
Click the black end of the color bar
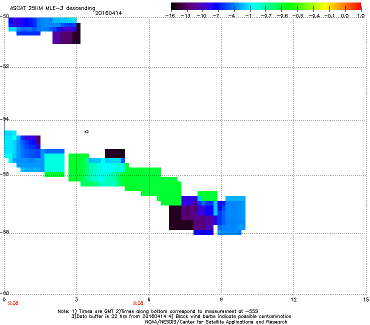(x=173, y=6)
